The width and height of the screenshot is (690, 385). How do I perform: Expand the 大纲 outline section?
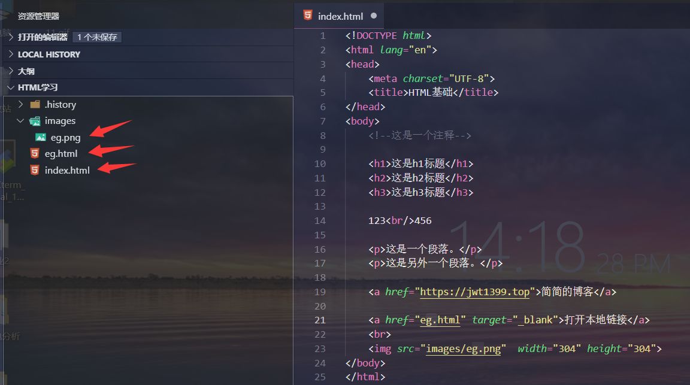point(11,71)
